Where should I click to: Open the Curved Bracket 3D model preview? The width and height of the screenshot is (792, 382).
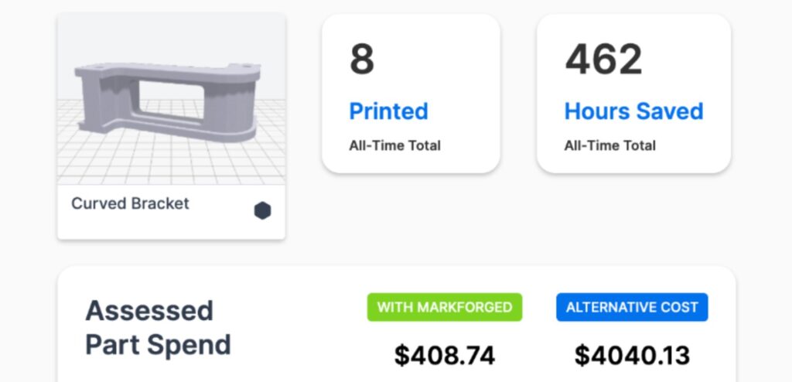(x=171, y=101)
